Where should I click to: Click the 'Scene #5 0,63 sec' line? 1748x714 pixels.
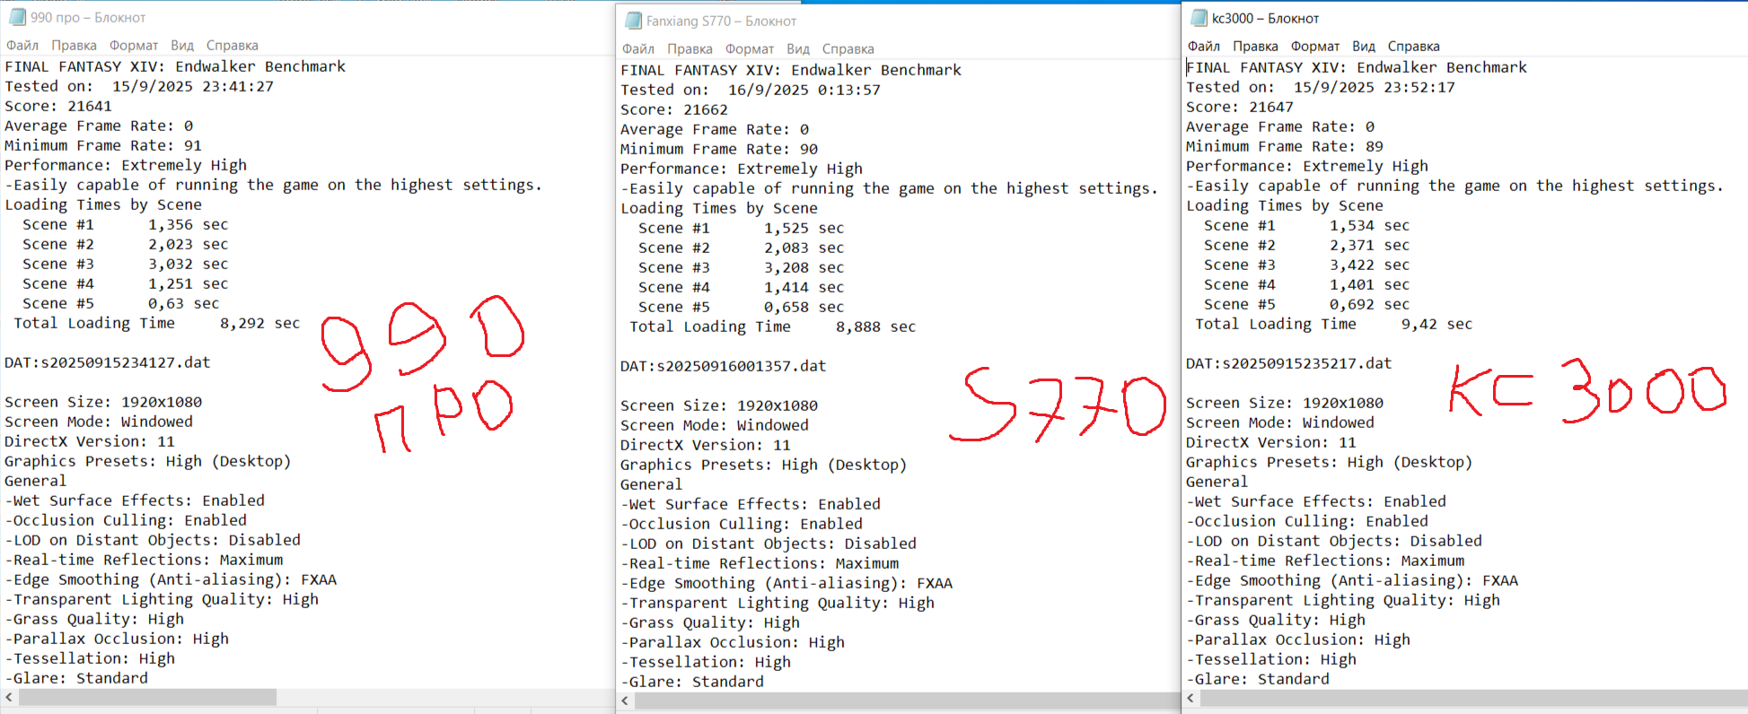121,303
